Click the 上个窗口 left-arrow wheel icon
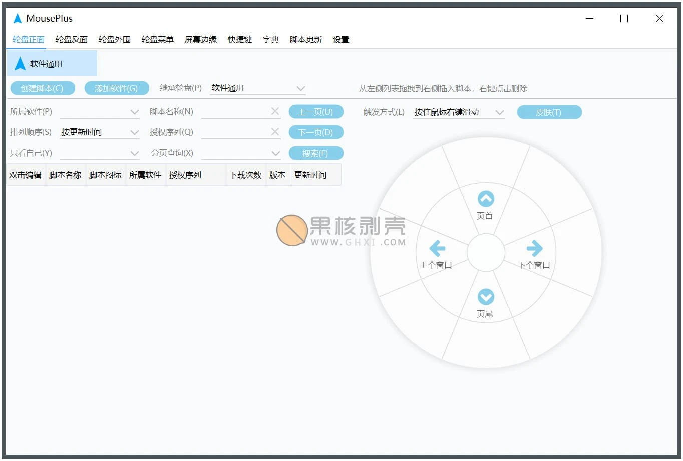Image resolution: width=683 pixels, height=461 pixels. (437, 248)
